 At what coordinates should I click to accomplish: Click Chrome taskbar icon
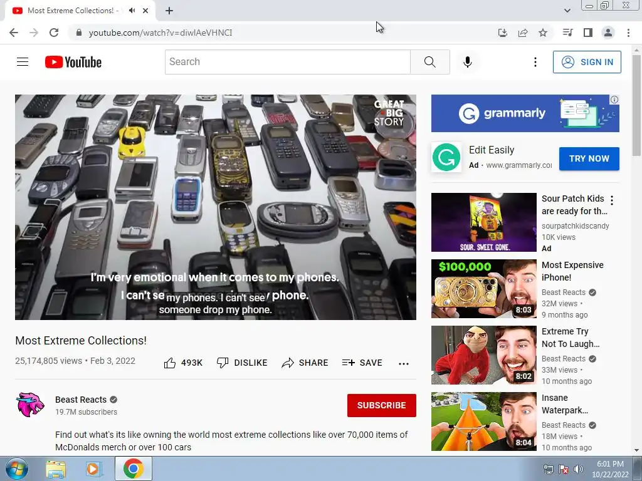coord(134,468)
